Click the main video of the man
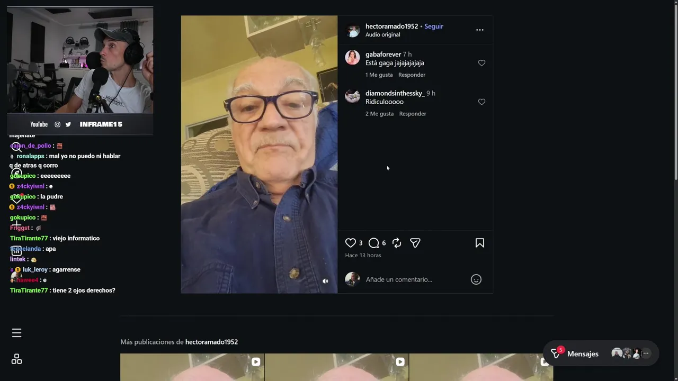This screenshot has height=381, width=678. (x=259, y=154)
